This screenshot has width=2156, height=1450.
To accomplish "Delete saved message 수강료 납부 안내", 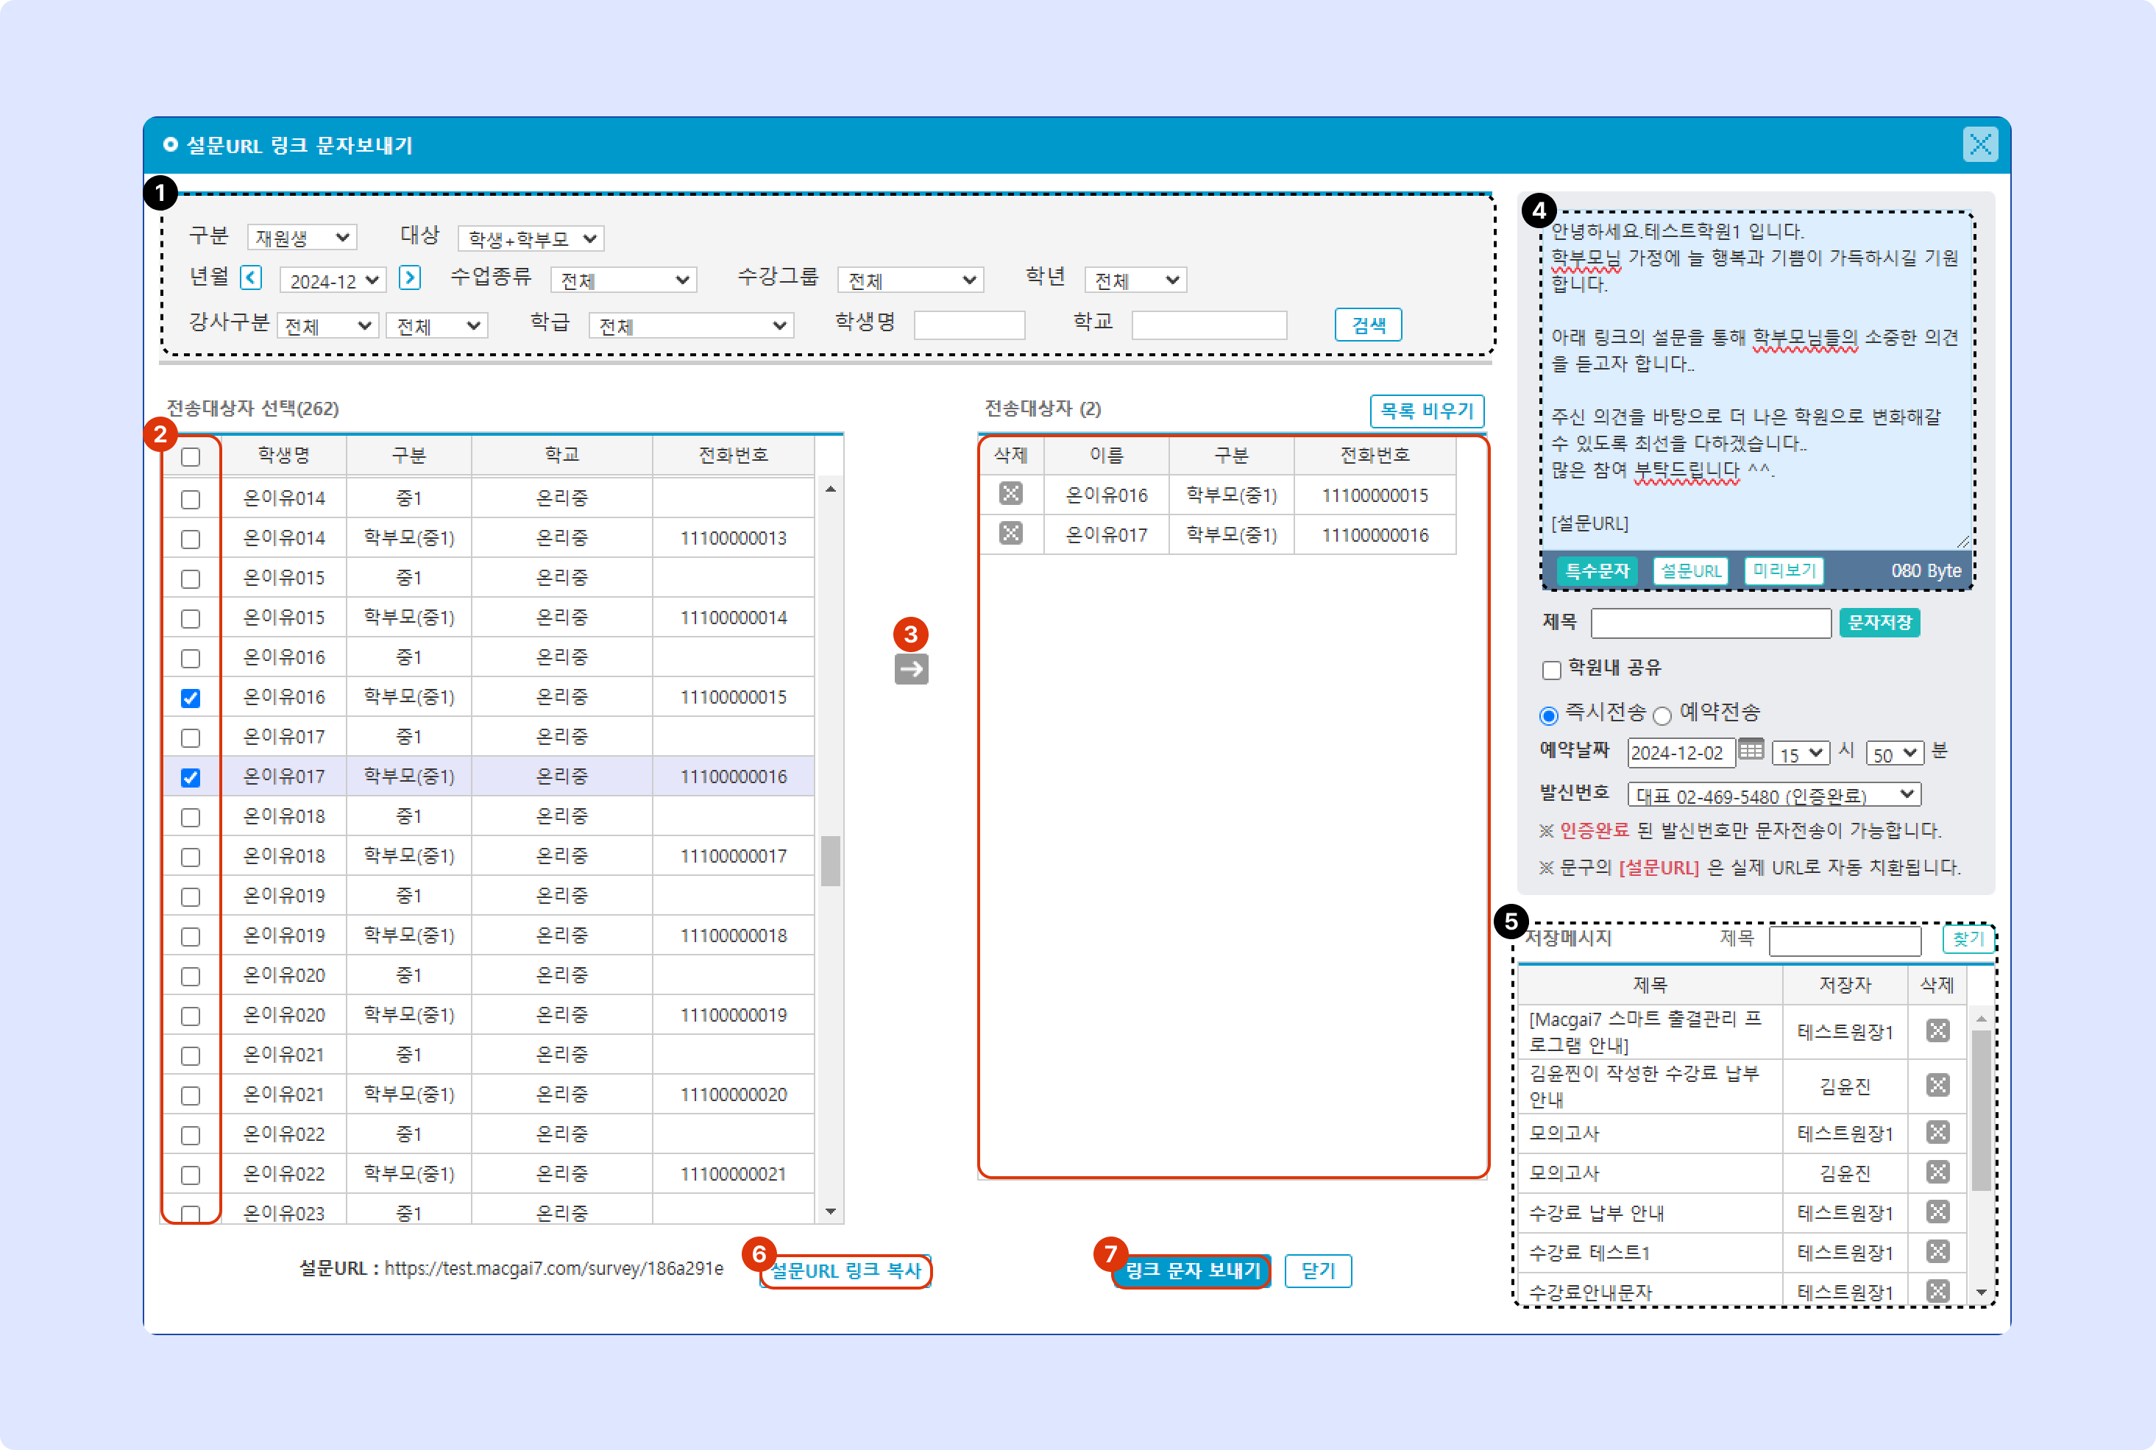I will (x=1937, y=1212).
